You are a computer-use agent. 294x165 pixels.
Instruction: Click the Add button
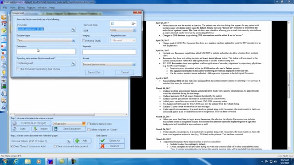[83, 141]
